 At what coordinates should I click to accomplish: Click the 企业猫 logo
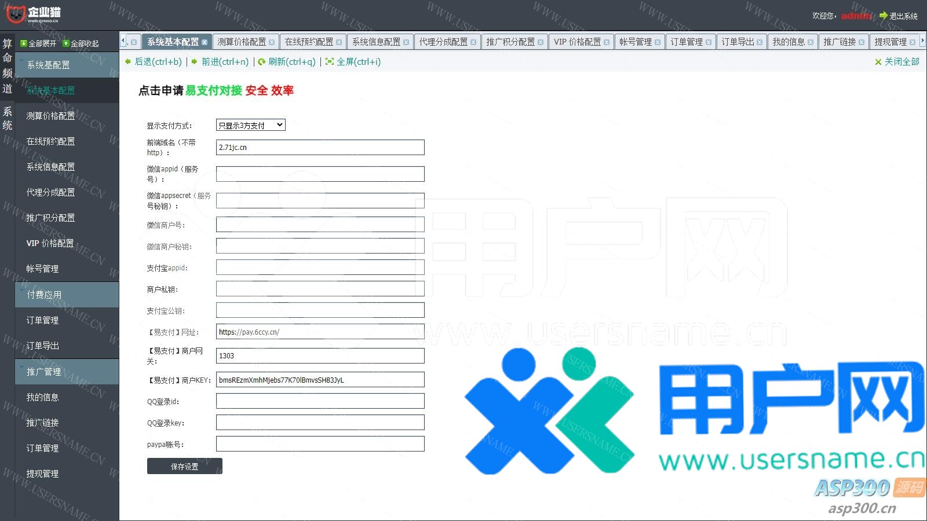coord(34,13)
